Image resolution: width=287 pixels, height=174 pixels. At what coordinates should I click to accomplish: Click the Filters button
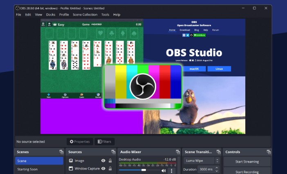click(105, 142)
